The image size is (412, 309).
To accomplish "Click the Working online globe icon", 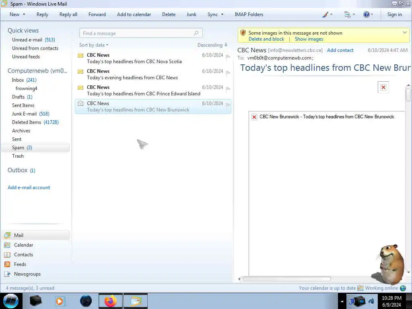I will (403, 288).
